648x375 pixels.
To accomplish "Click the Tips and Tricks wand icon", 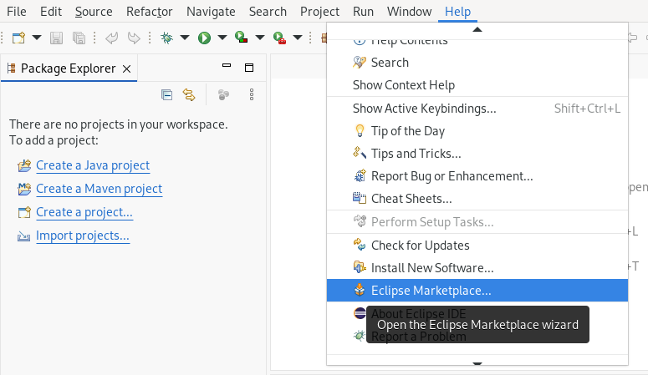I will pyautogui.click(x=360, y=153).
